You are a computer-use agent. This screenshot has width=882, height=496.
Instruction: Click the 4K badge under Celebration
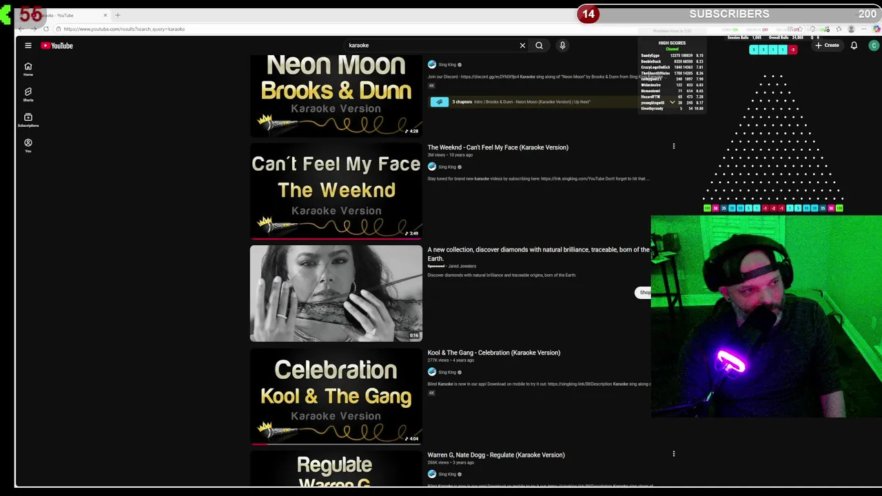tap(431, 393)
